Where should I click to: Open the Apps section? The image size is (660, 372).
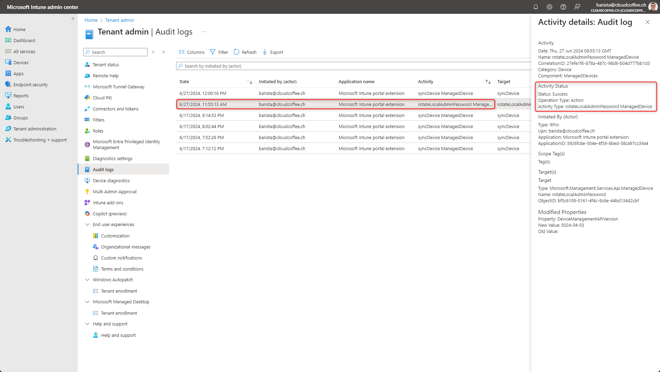pyautogui.click(x=18, y=74)
